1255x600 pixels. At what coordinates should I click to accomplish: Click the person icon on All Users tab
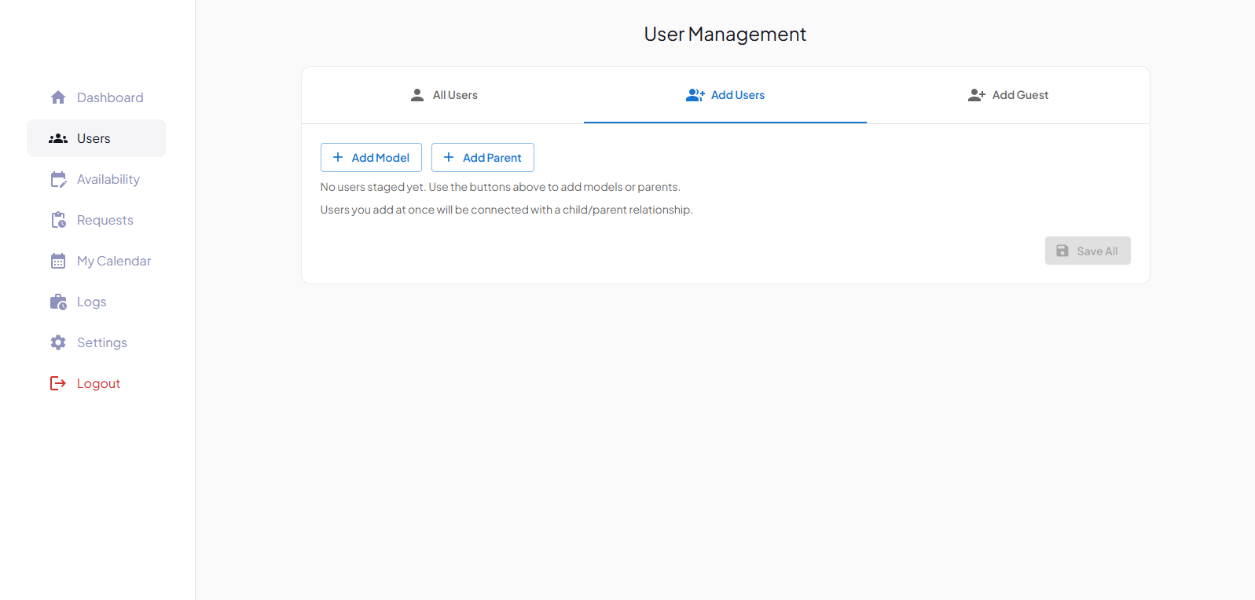[x=417, y=95]
